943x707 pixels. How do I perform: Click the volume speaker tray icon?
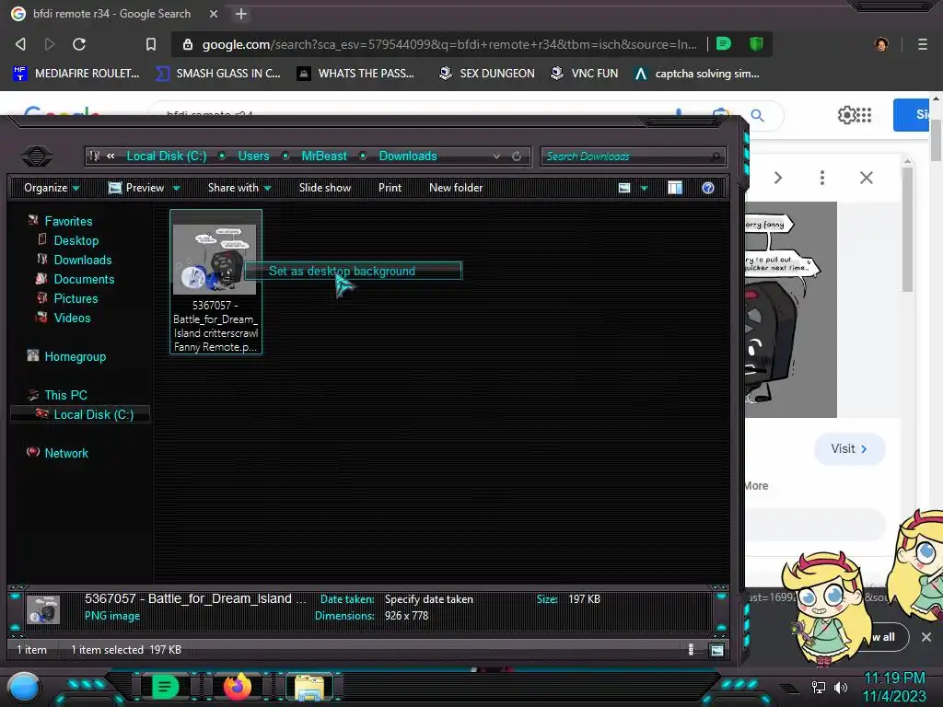(840, 687)
